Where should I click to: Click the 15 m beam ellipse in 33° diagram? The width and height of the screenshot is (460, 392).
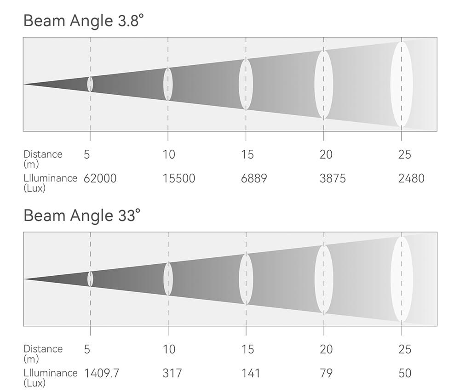tap(246, 279)
